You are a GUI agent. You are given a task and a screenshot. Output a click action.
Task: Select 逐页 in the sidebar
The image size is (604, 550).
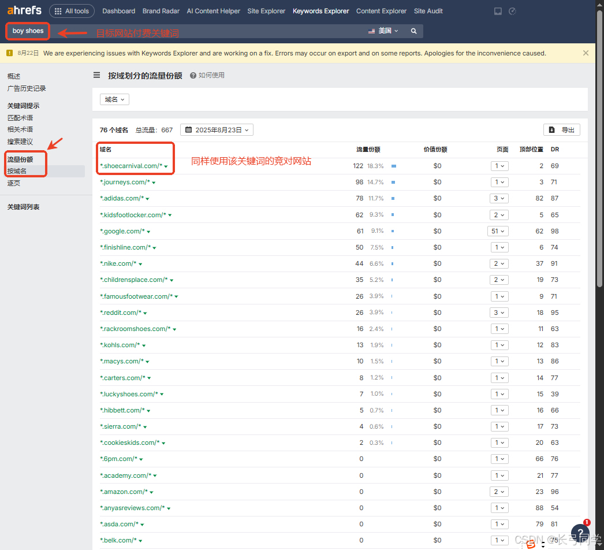coord(14,183)
